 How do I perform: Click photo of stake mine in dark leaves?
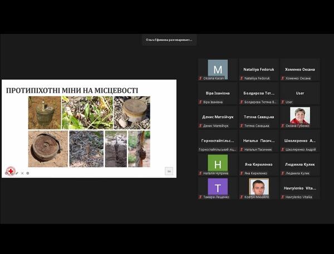[86, 149]
